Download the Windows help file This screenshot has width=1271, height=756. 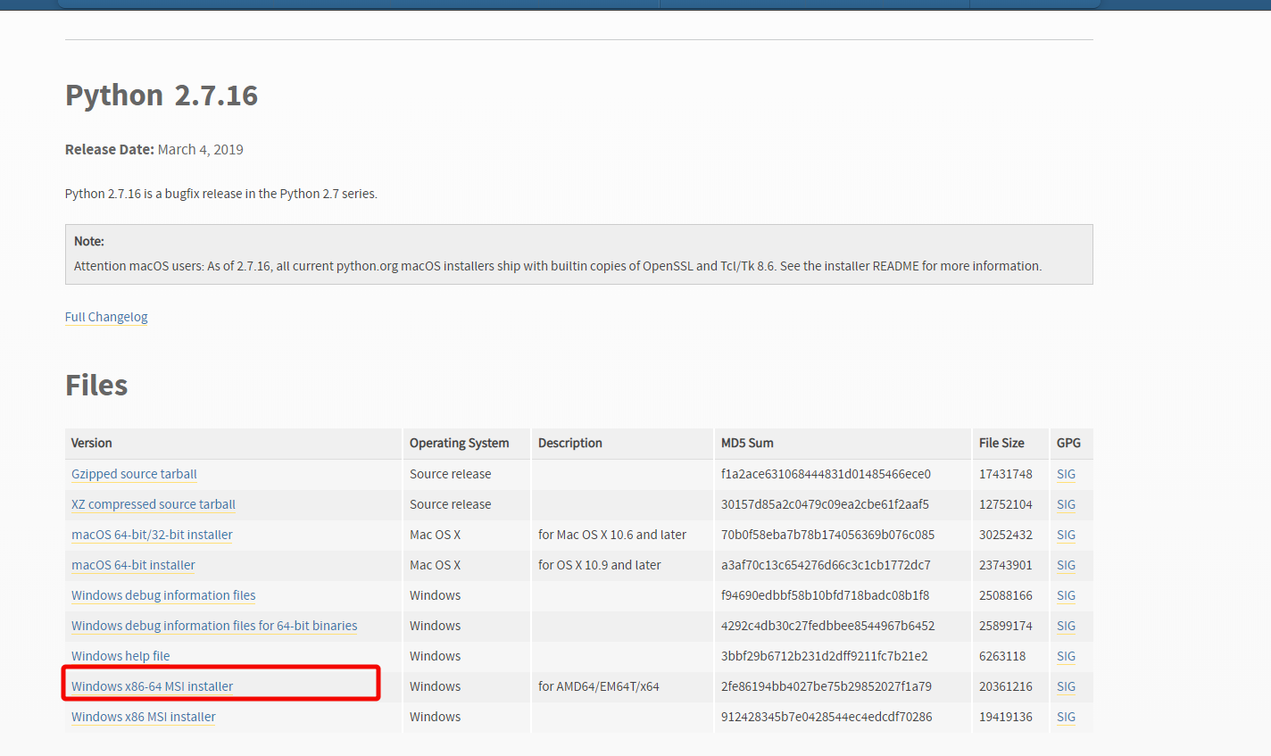(120, 656)
